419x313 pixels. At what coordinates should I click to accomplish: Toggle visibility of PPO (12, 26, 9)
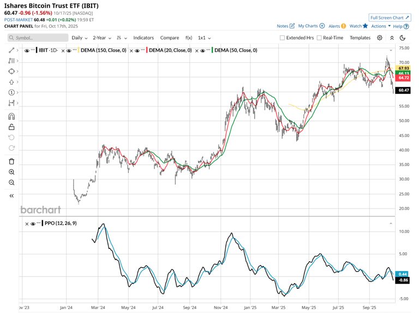pos(33,223)
